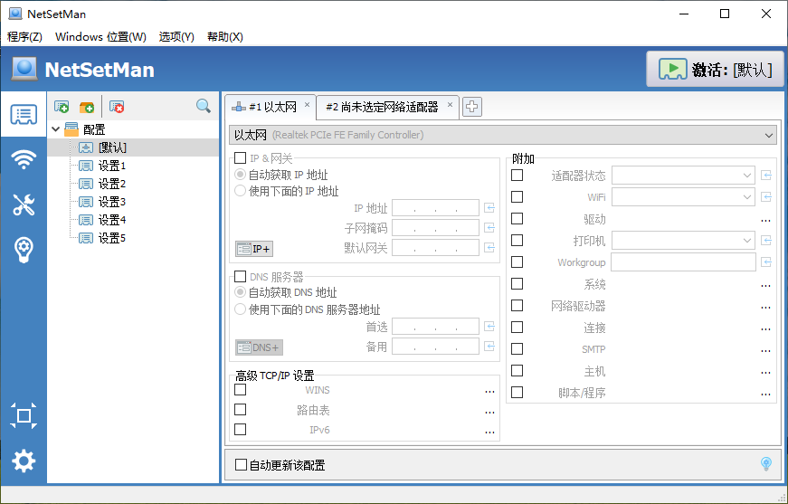Tick the IPv6 checkbox

click(x=241, y=429)
